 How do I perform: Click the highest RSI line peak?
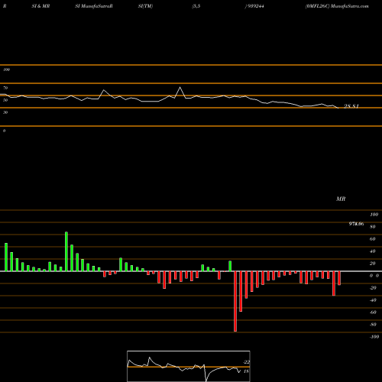click(180, 87)
